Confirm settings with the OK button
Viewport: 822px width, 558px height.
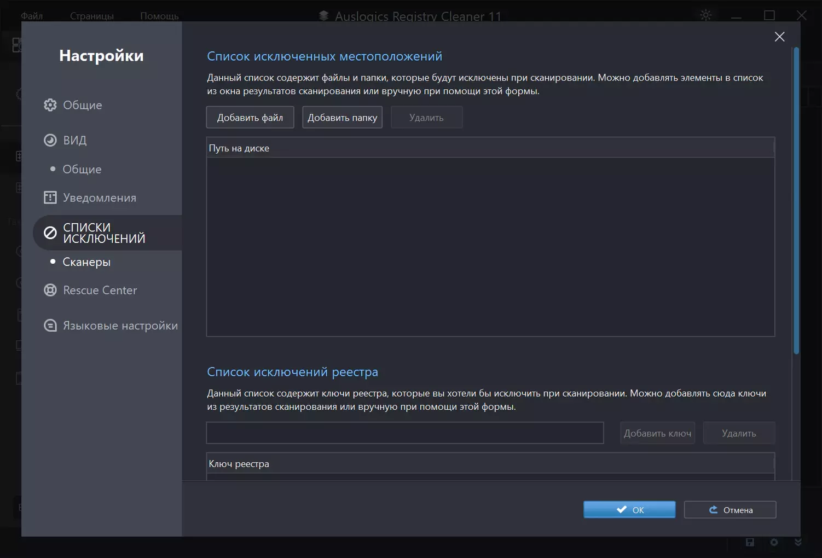629,509
